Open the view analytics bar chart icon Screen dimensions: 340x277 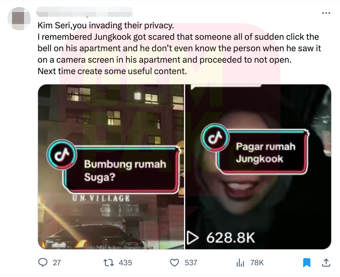[240, 263]
